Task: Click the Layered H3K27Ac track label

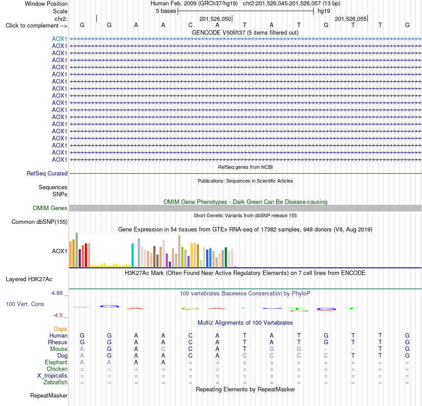Action: coord(29,279)
